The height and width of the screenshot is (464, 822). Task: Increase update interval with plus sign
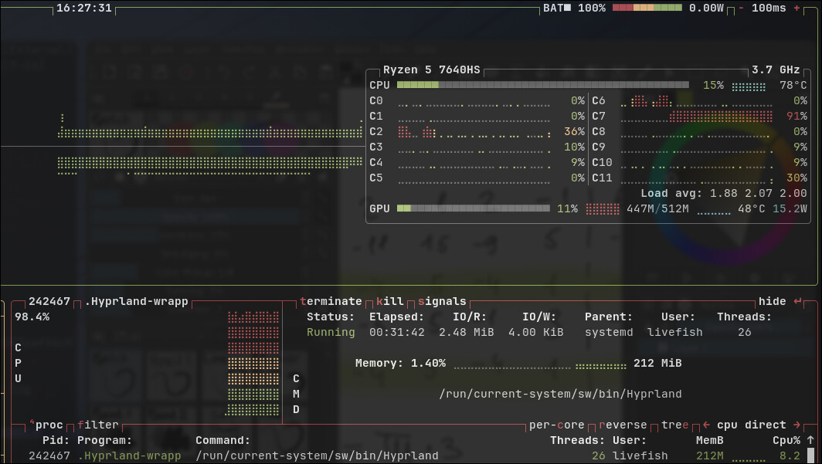[x=797, y=8]
